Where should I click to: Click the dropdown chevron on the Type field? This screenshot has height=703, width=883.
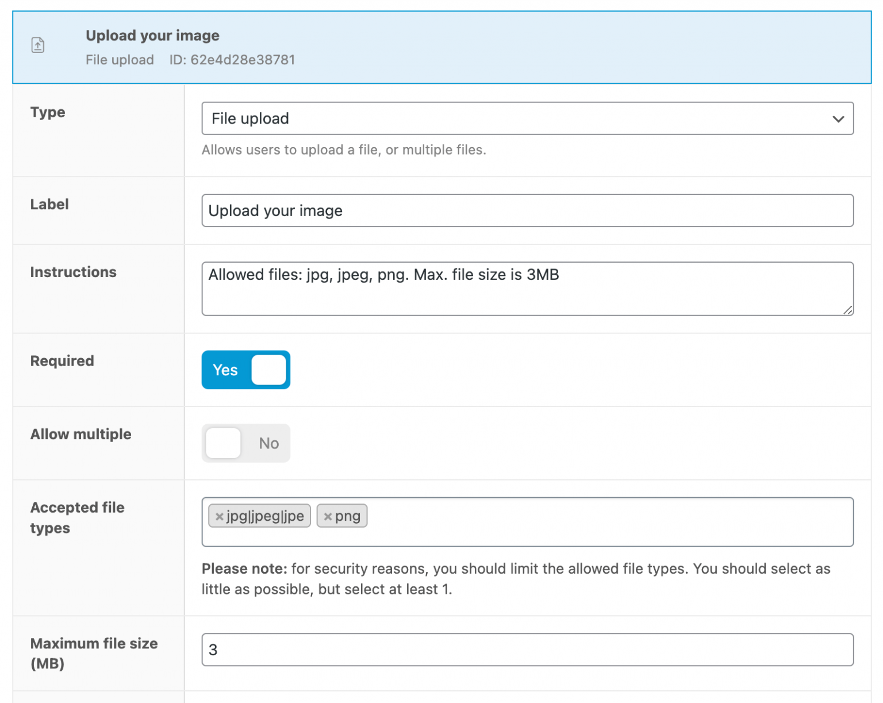[x=838, y=119]
